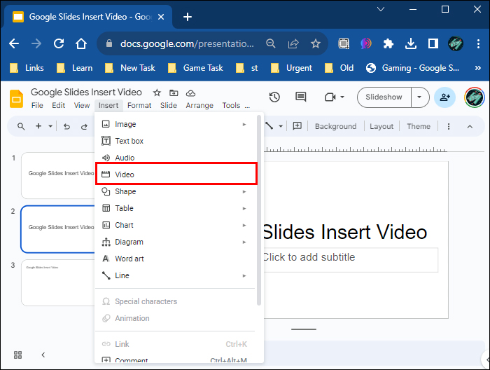
Task: Expand the Image submenu
Action: 244,124
